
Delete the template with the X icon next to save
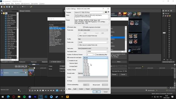coord(108,12)
